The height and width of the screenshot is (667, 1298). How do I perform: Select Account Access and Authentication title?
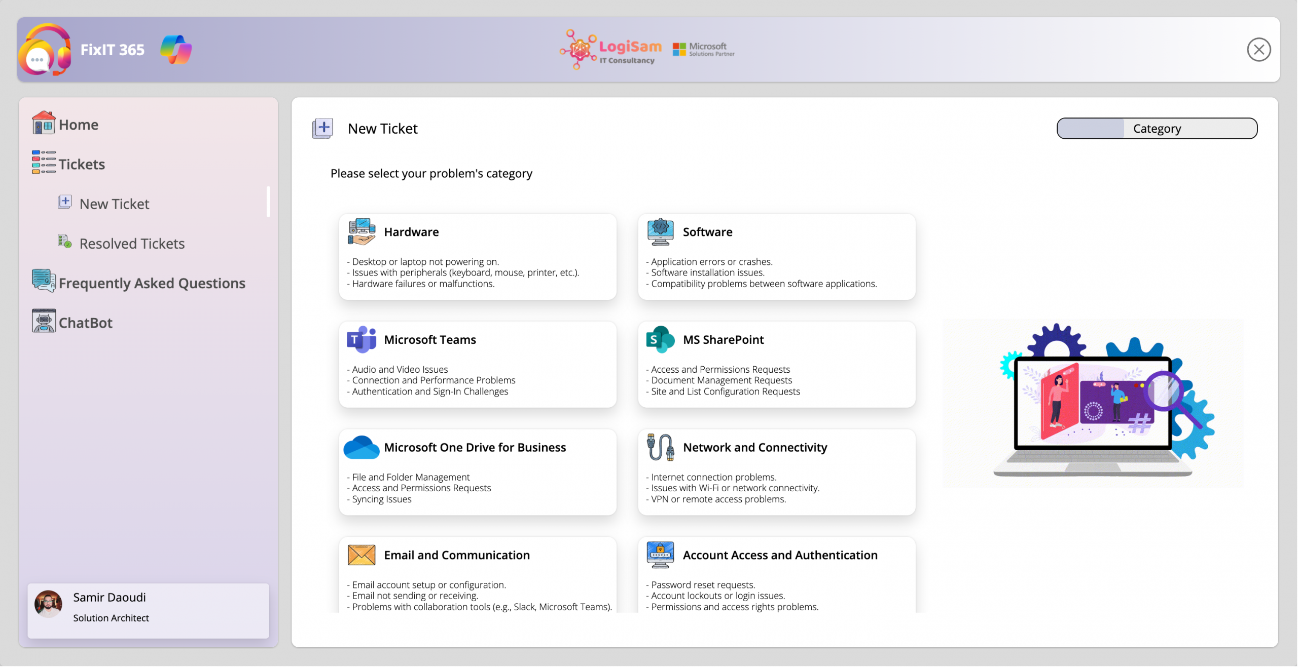tap(780, 556)
